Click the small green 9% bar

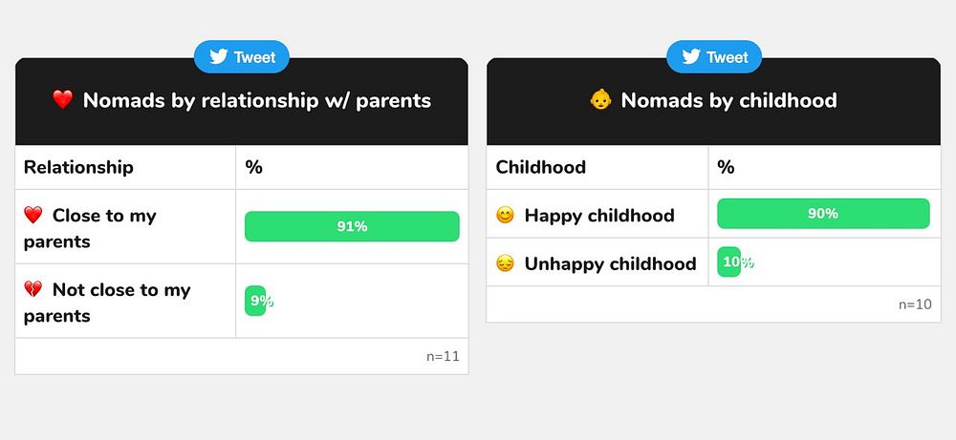point(255,301)
